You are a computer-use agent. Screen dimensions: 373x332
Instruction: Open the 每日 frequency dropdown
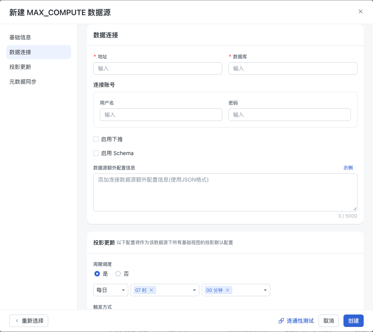[x=111, y=290]
